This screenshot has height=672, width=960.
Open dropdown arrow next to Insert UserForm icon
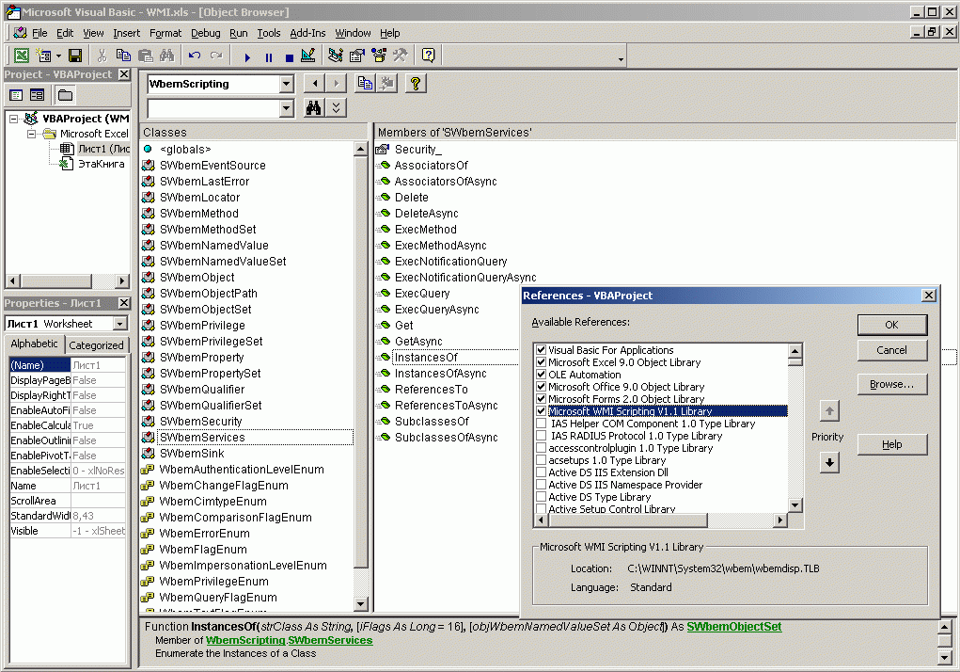click(x=59, y=56)
